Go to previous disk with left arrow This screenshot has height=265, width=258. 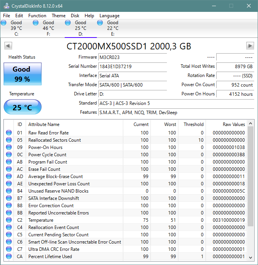click(x=8, y=46)
